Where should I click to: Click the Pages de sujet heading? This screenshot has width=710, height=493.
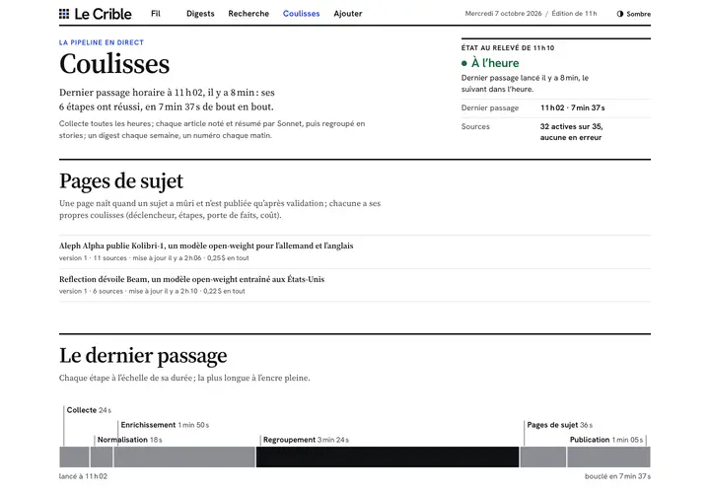pyautogui.click(x=121, y=181)
